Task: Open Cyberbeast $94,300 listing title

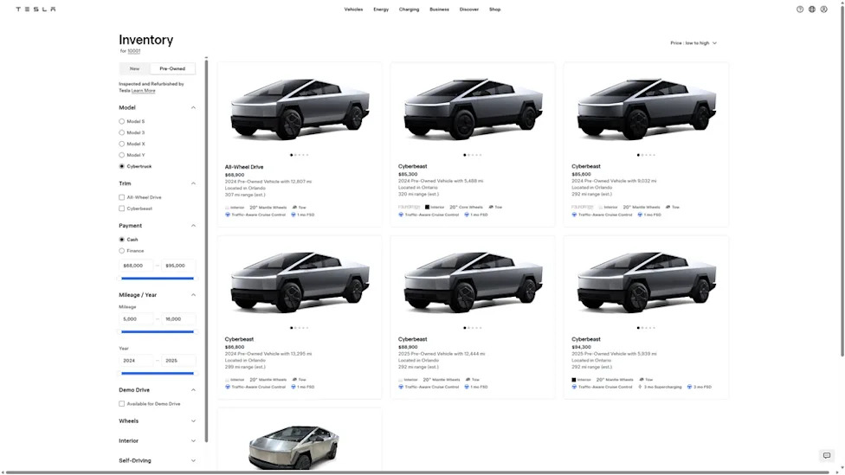Action: point(586,339)
